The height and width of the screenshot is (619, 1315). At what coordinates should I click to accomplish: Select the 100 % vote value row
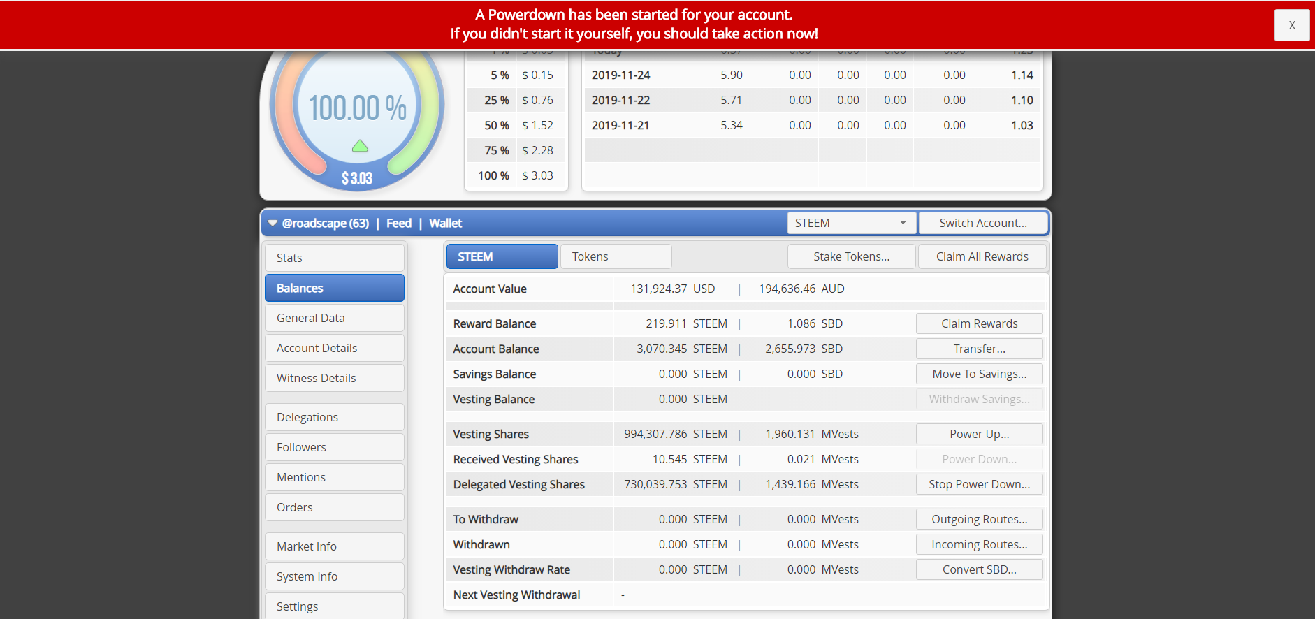[516, 175]
